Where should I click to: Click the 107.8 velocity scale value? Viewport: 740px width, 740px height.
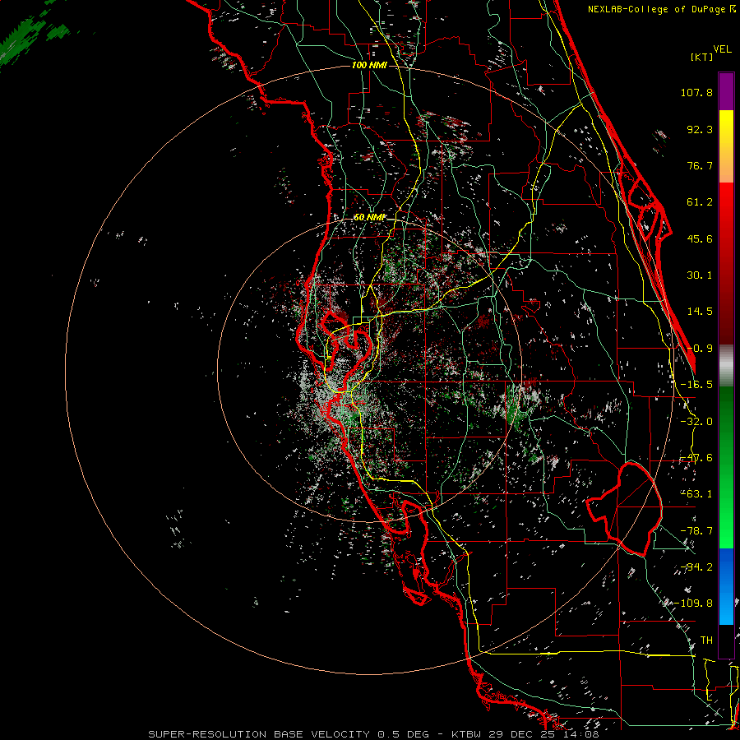696,92
